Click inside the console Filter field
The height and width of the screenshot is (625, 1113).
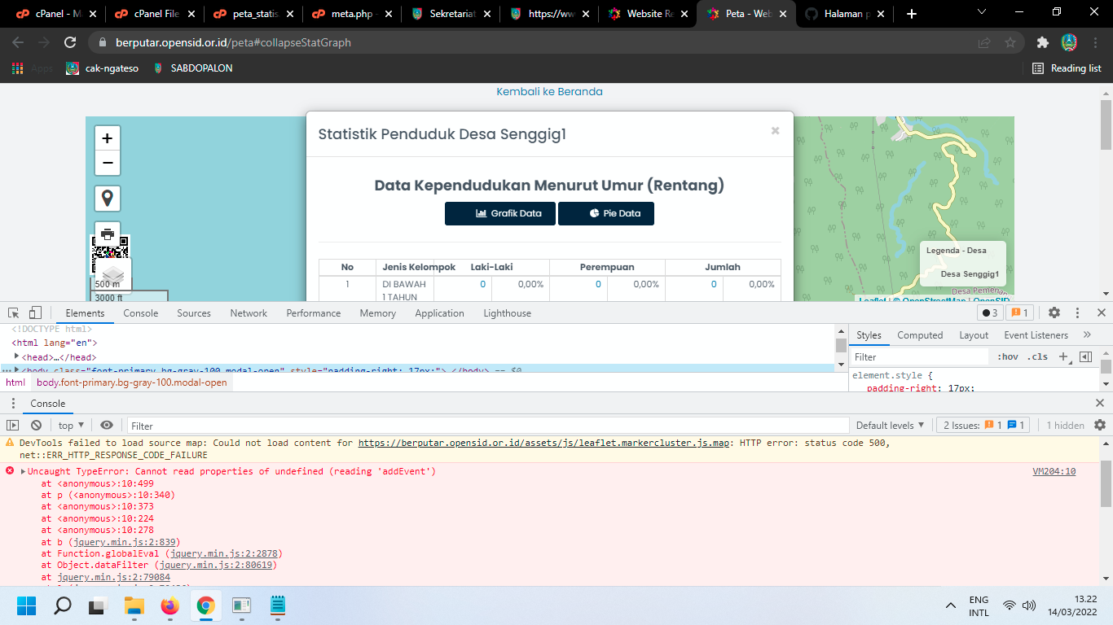tap(204, 425)
